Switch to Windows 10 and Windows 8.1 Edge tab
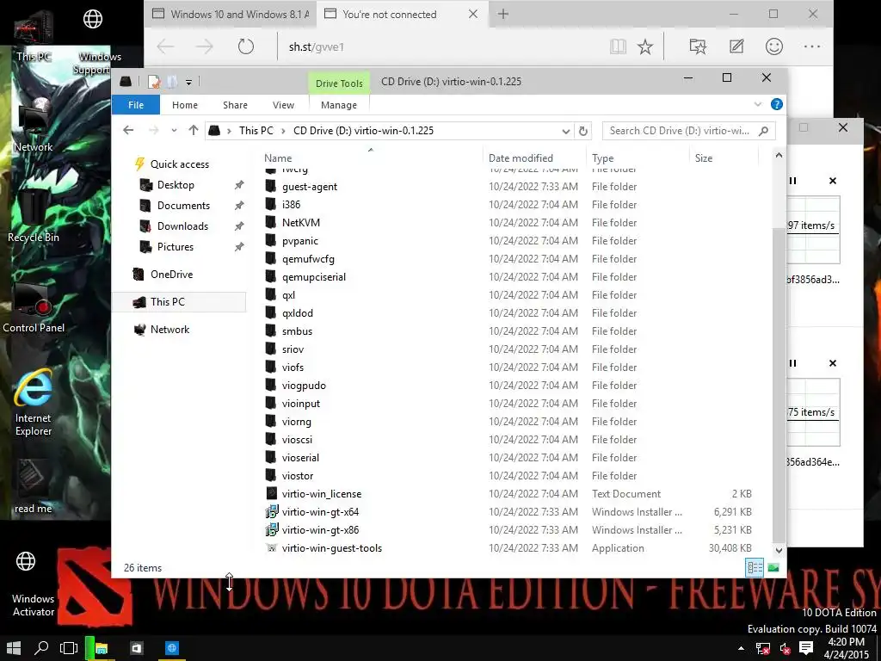881x661 pixels. pyautogui.click(x=231, y=14)
